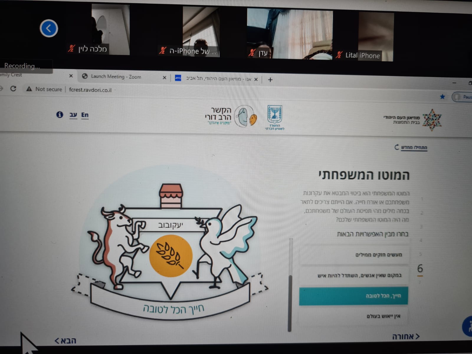Select the motto אין ייאוש בעולם
Image resolution: width=472 pixels, height=354 pixels.
354,316
